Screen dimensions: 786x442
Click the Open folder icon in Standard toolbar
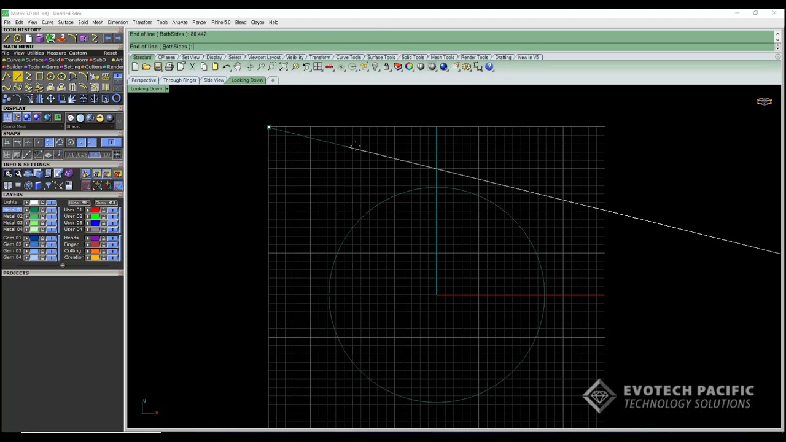pos(147,66)
